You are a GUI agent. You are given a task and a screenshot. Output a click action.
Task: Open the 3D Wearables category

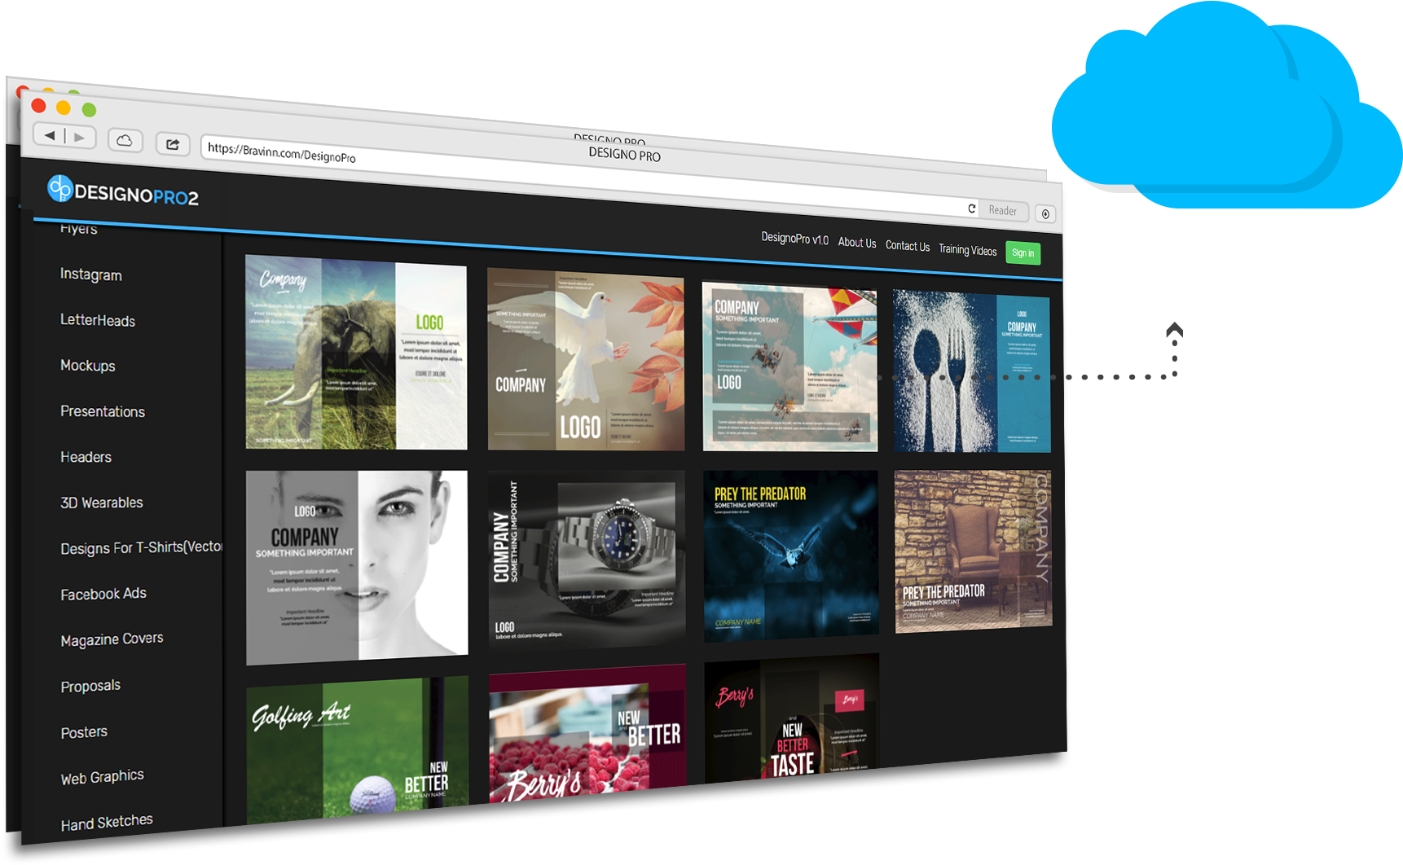(x=102, y=503)
